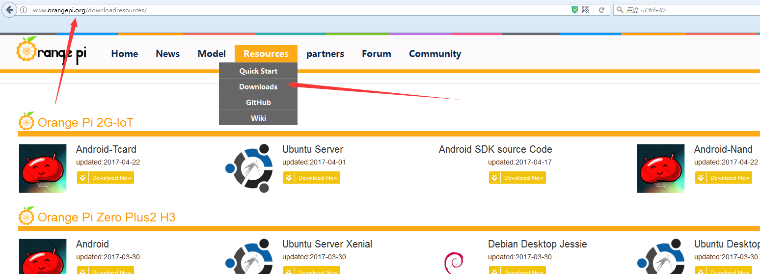
Task: Open the Model menu item
Action: (212, 54)
